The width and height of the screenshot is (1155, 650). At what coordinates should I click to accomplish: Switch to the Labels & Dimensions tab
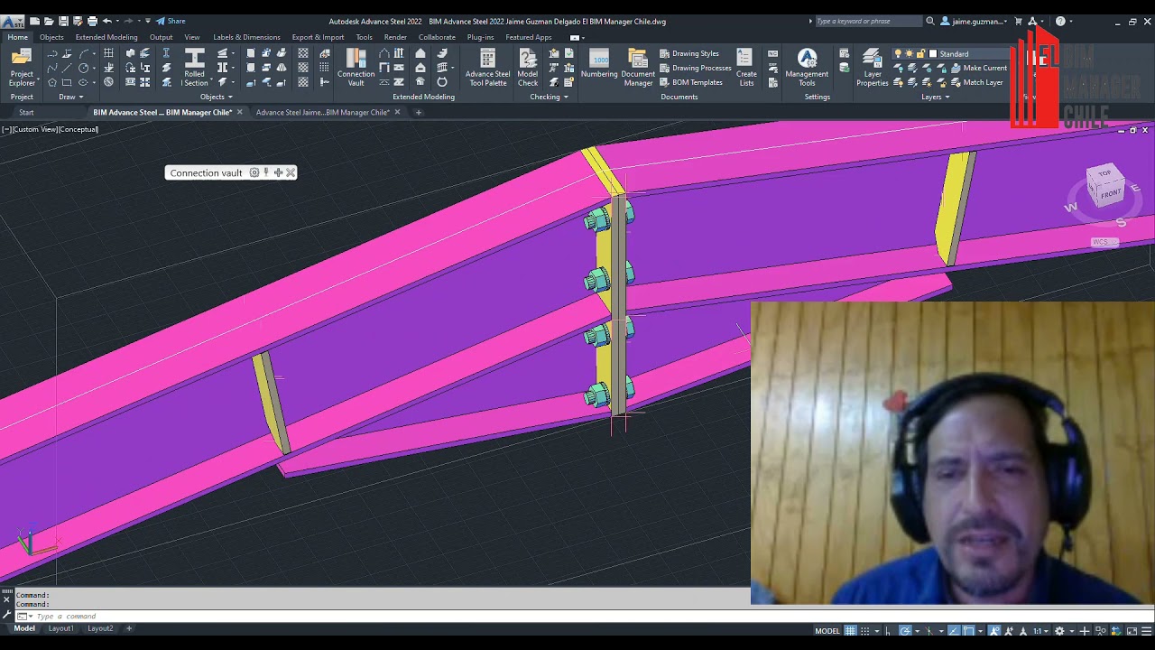point(246,37)
